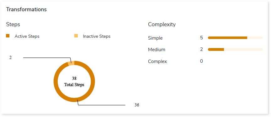The width and height of the screenshot is (271, 117).
Task: Click the Medium count value 2
Action: point(201,49)
